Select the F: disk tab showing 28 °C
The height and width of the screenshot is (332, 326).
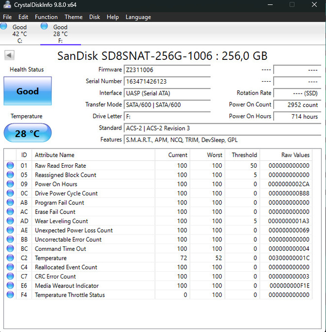point(60,34)
